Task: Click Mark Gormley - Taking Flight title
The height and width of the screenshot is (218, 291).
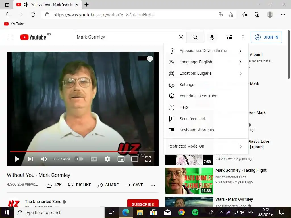Action: pos(241,170)
